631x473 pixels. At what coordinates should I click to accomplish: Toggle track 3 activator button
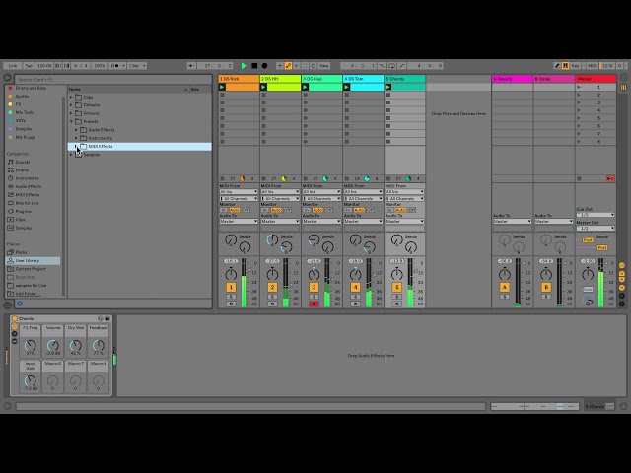click(x=314, y=287)
